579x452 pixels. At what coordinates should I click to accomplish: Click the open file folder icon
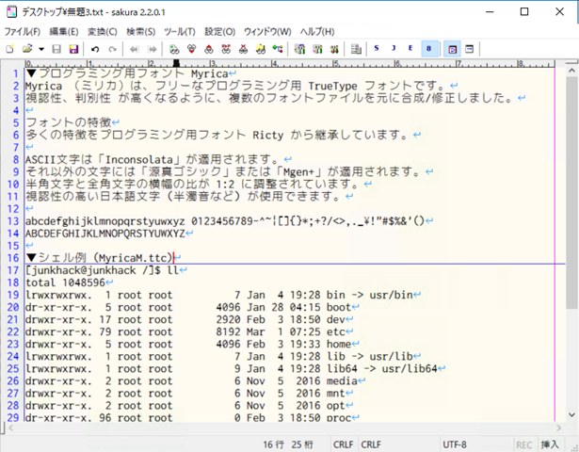tap(27, 49)
